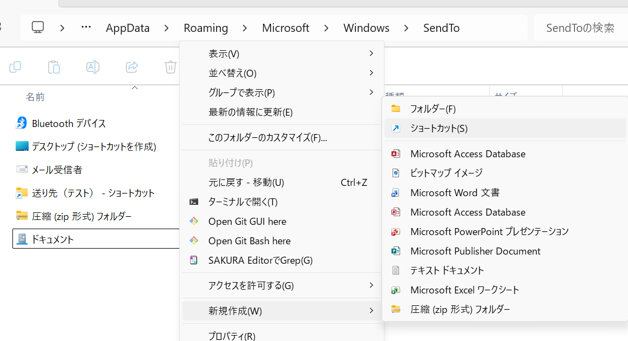Click the Copy toolbar icon
This screenshot has height=341, width=628.
tap(15, 67)
